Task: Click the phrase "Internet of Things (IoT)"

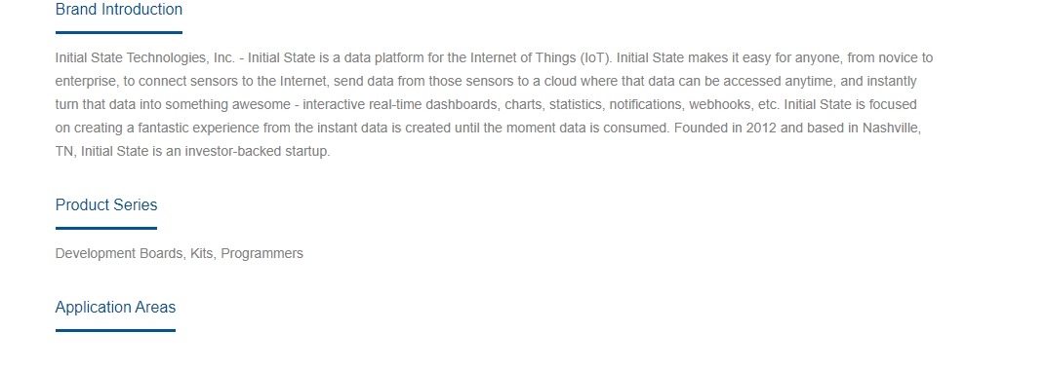Action: click(x=541, y=58)
